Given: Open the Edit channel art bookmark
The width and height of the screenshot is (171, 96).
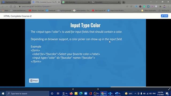Looking at the screenshot, I should pos(99,10).
